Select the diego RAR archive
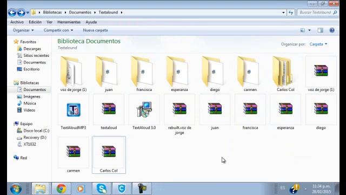Screen dimensions: 346x195 (321, 112)
